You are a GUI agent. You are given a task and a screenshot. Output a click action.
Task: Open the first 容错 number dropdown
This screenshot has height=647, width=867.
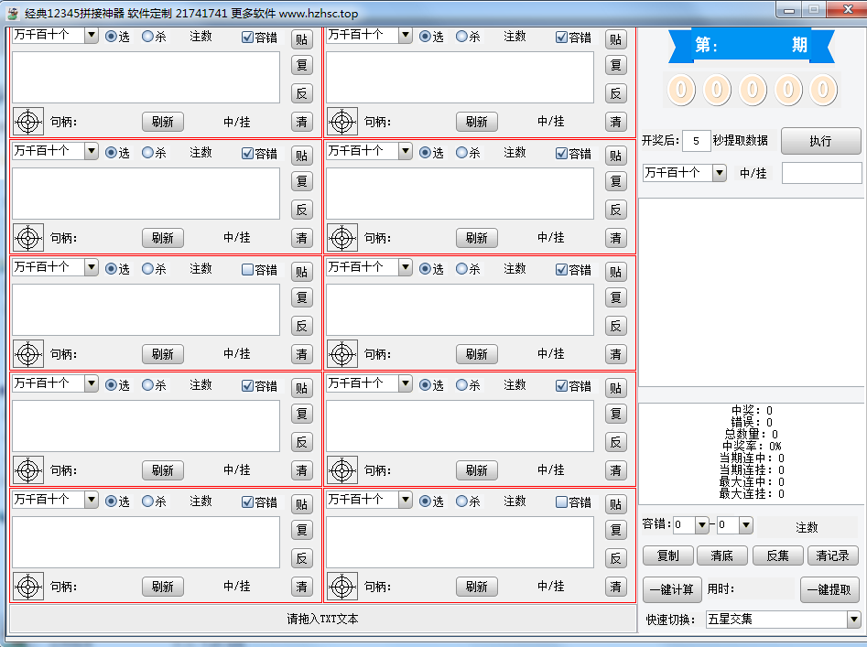coord(701,525)
